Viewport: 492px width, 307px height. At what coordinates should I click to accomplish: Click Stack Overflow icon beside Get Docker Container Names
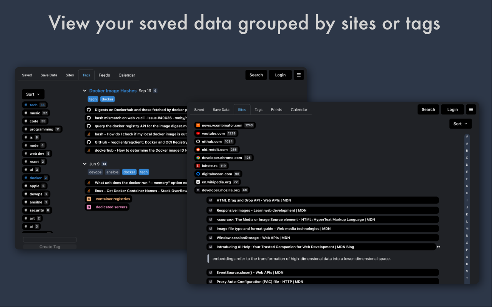tap(88, 191)
